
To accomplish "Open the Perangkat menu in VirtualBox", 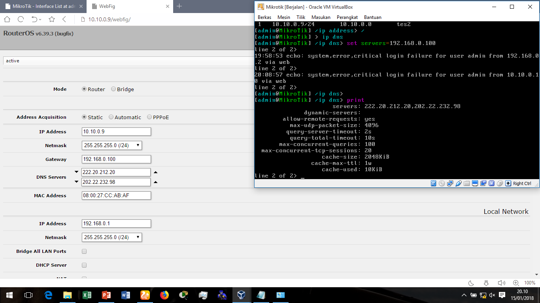I will coord(347,17).
